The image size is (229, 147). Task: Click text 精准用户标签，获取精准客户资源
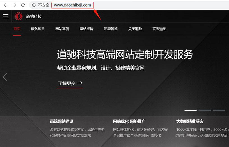202,135
